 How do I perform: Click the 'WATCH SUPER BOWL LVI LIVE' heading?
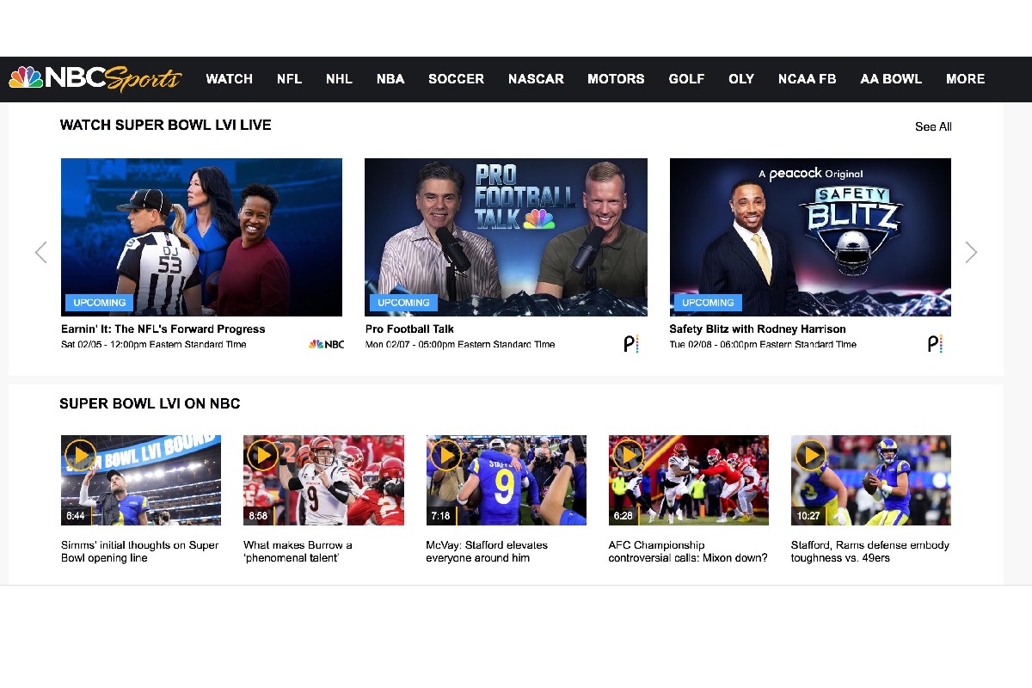(166, 126)
